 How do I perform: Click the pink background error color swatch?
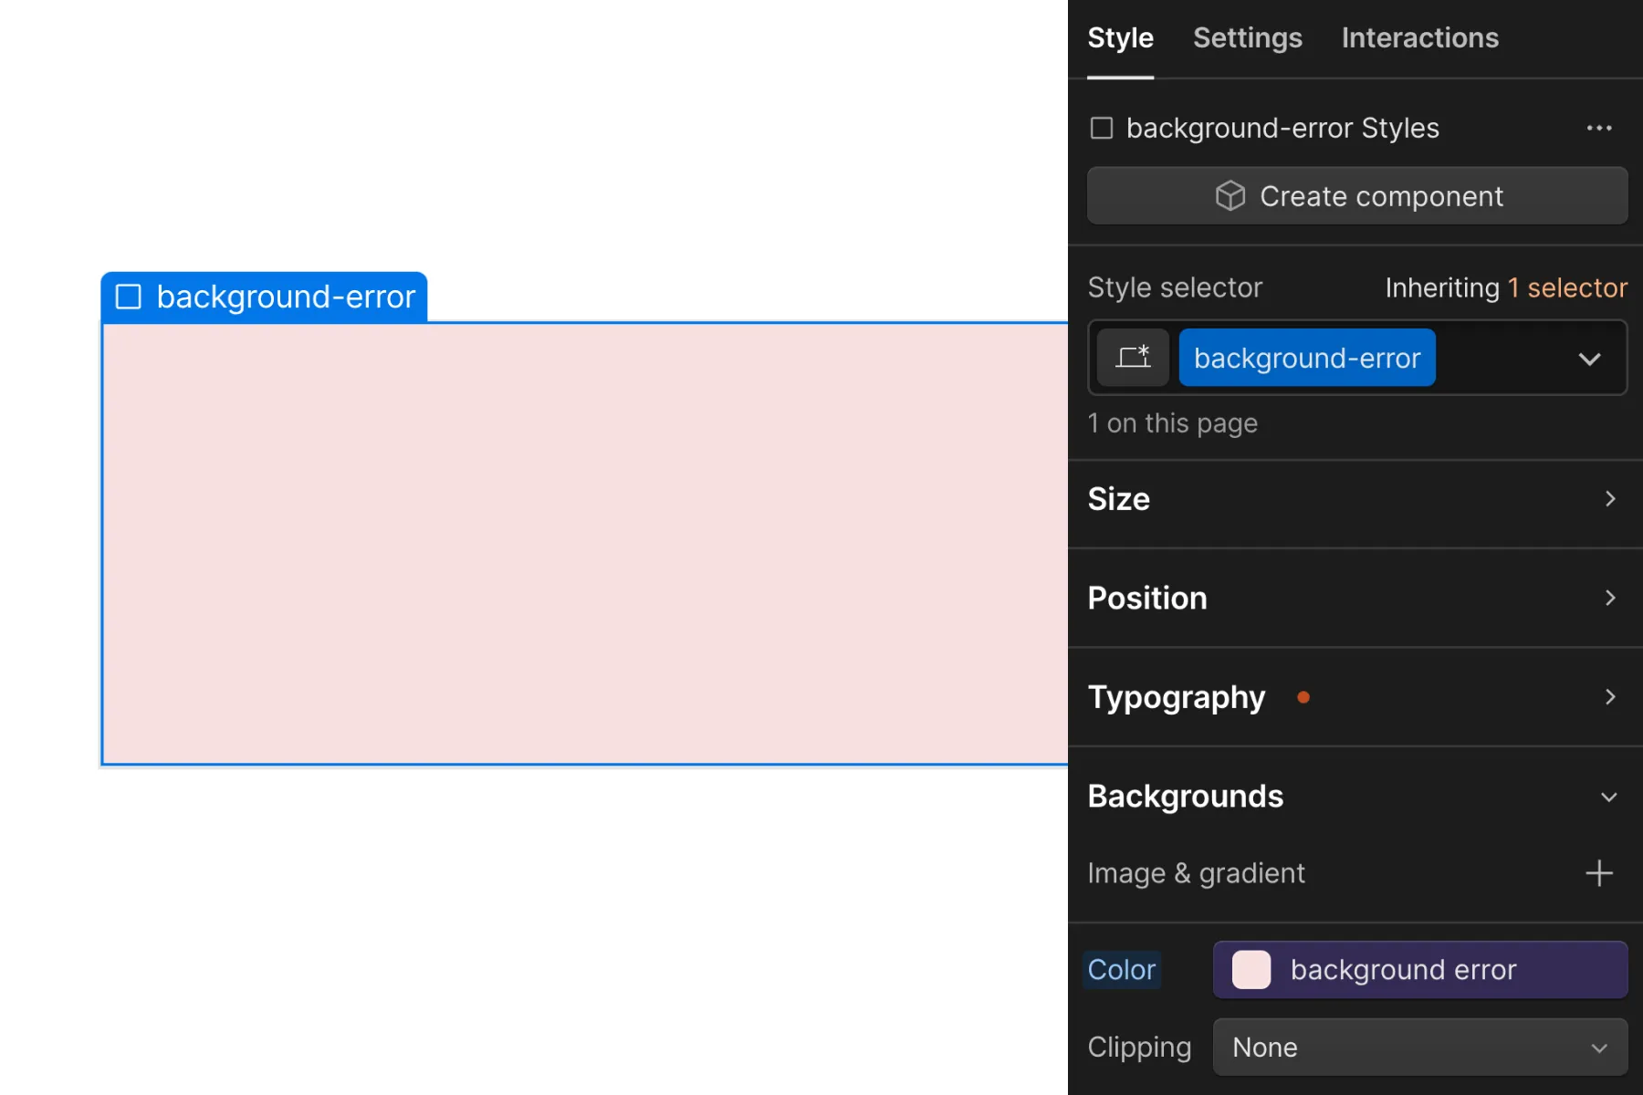tap(1251, 970)
